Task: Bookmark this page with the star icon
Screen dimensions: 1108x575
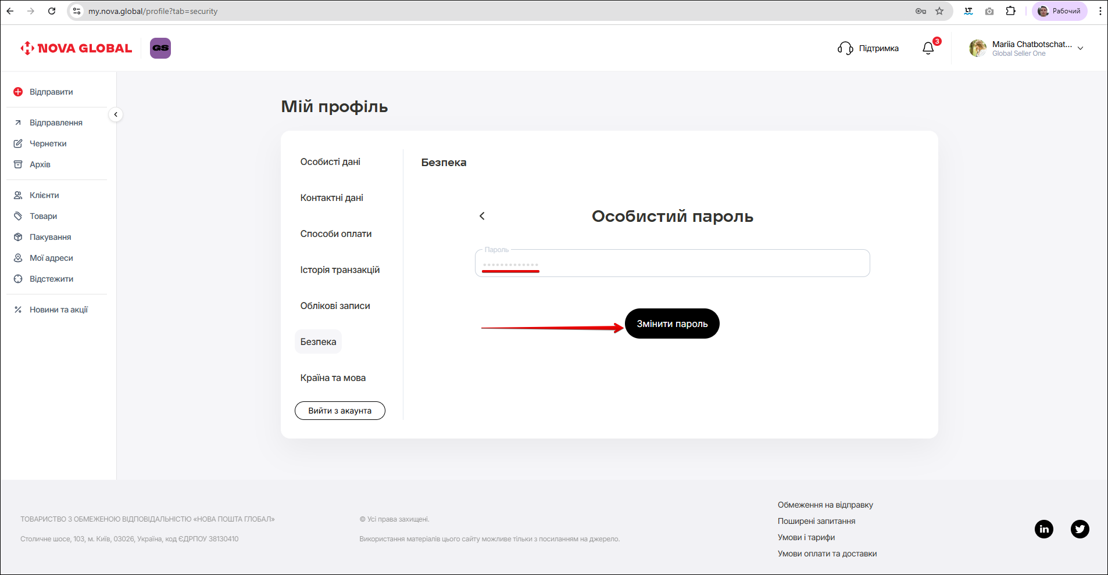Action: click(x=939, y=11)
